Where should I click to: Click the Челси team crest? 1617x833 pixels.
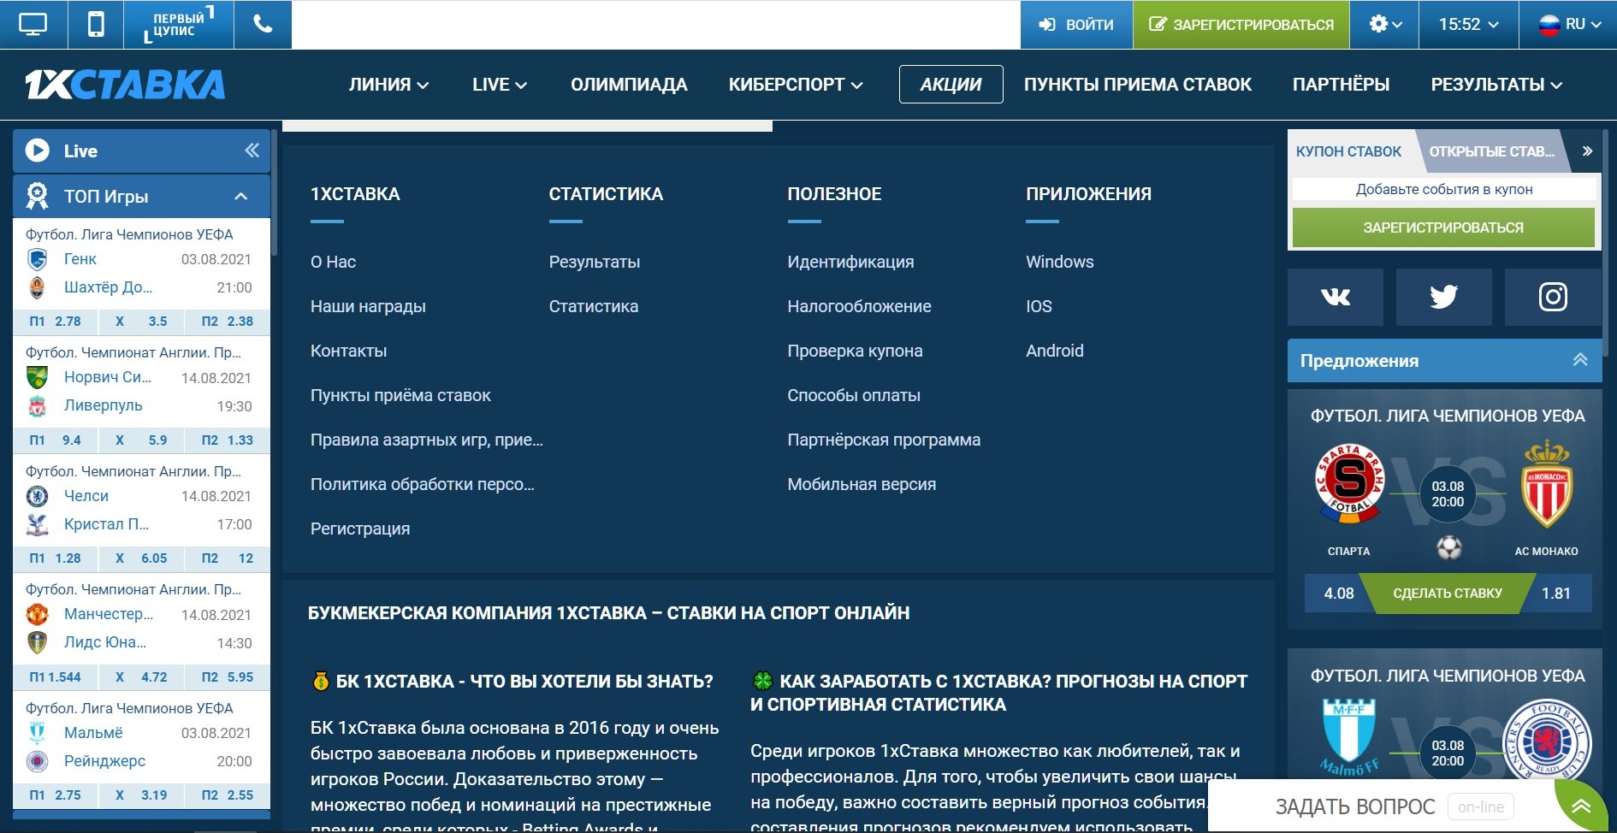(x=37, y=496)
